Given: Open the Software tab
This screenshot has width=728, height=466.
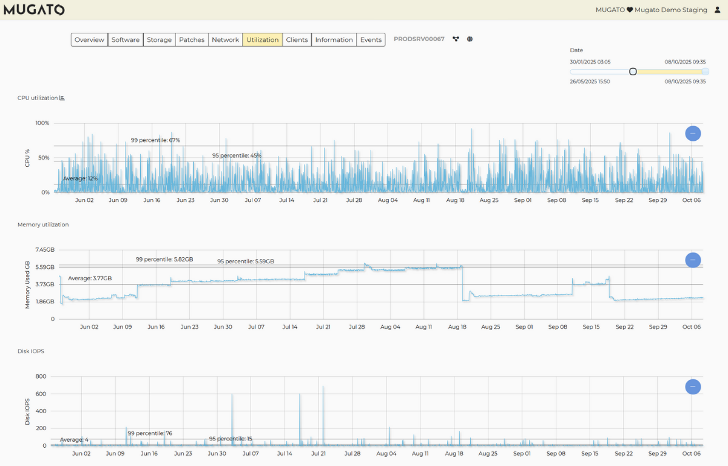Looking at the screenshot, I should point(126,40).
